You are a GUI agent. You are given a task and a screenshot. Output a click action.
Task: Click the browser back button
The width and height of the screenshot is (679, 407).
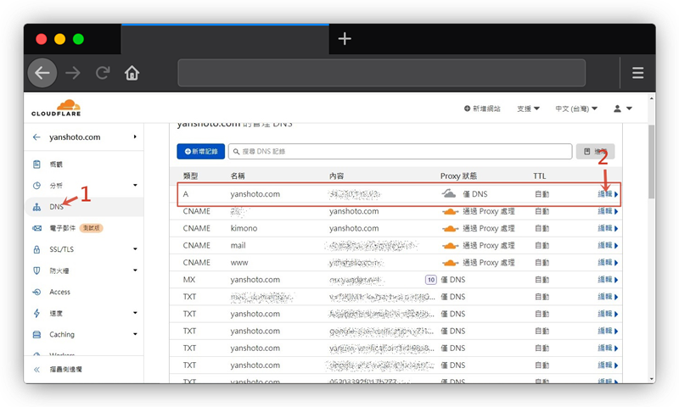[x=42, y=73]
